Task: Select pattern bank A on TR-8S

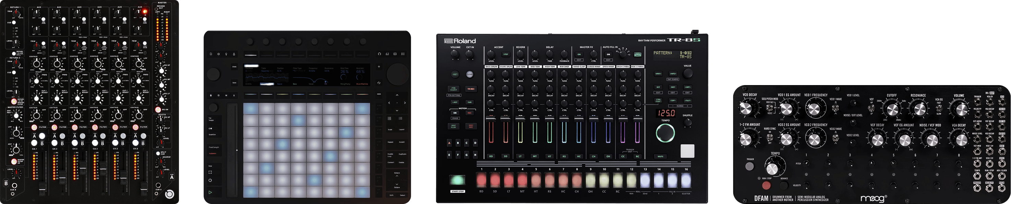Action: point(449,143)
